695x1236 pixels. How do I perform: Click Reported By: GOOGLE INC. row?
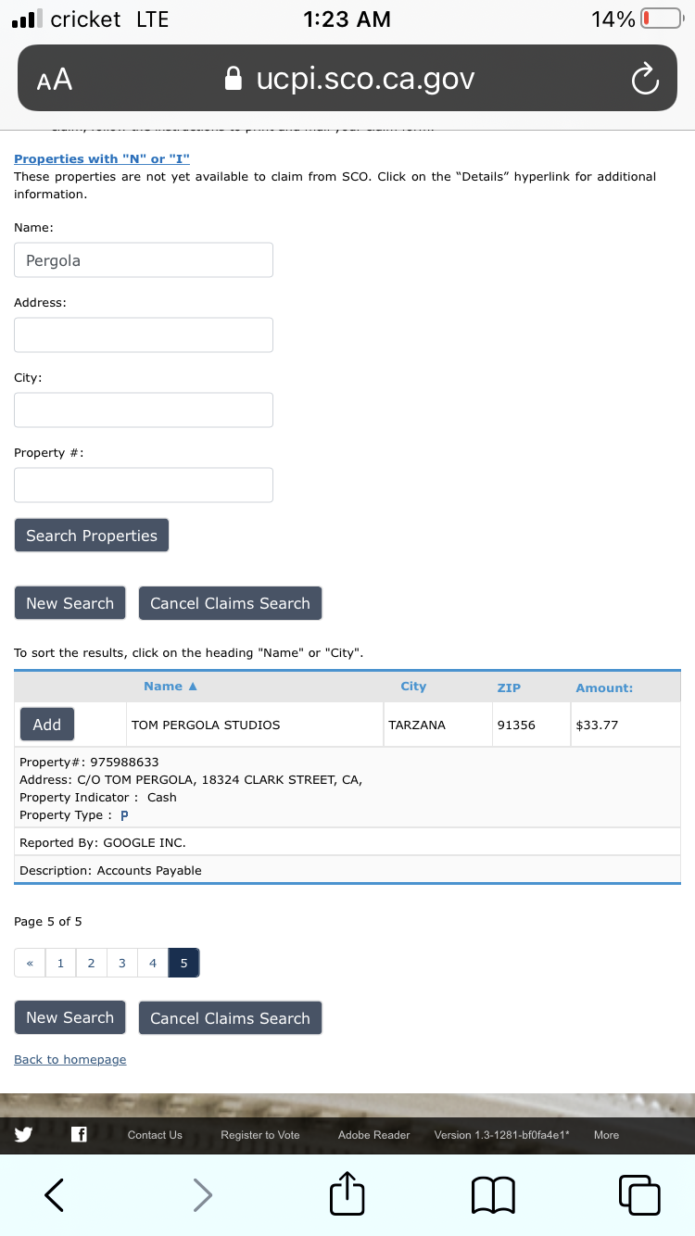pyautogui.click(x=347, y=842)
